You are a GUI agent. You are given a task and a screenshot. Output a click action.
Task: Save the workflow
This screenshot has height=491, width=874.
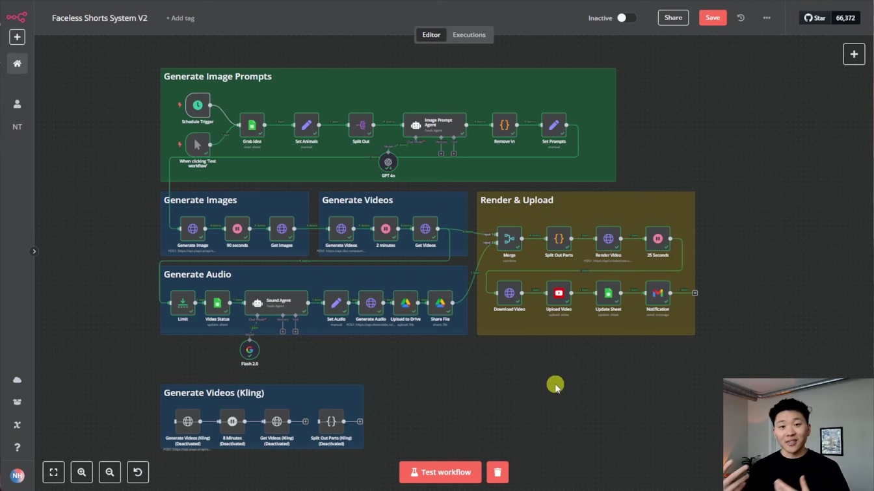[713, 18]
